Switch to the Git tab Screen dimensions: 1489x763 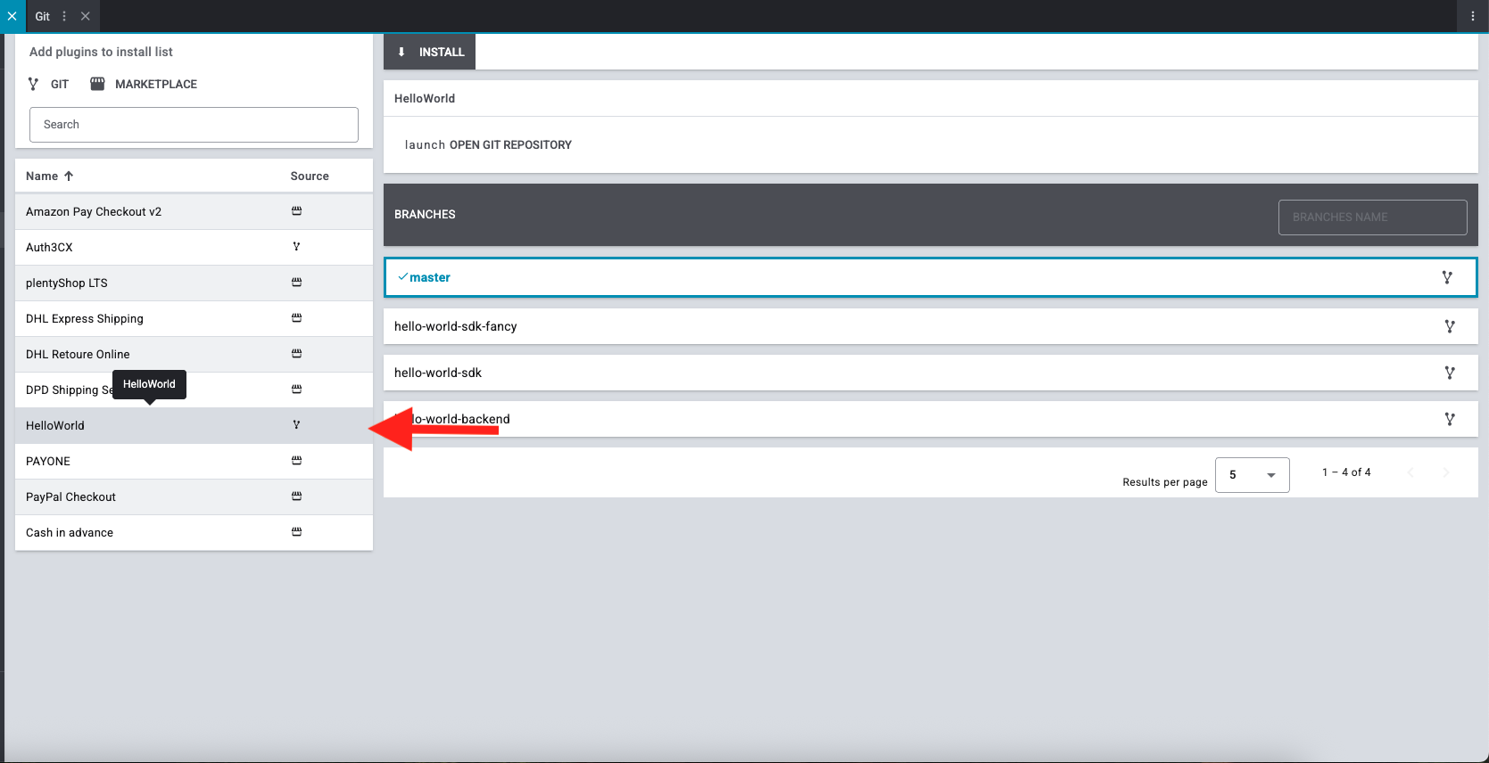click(42, 16)
